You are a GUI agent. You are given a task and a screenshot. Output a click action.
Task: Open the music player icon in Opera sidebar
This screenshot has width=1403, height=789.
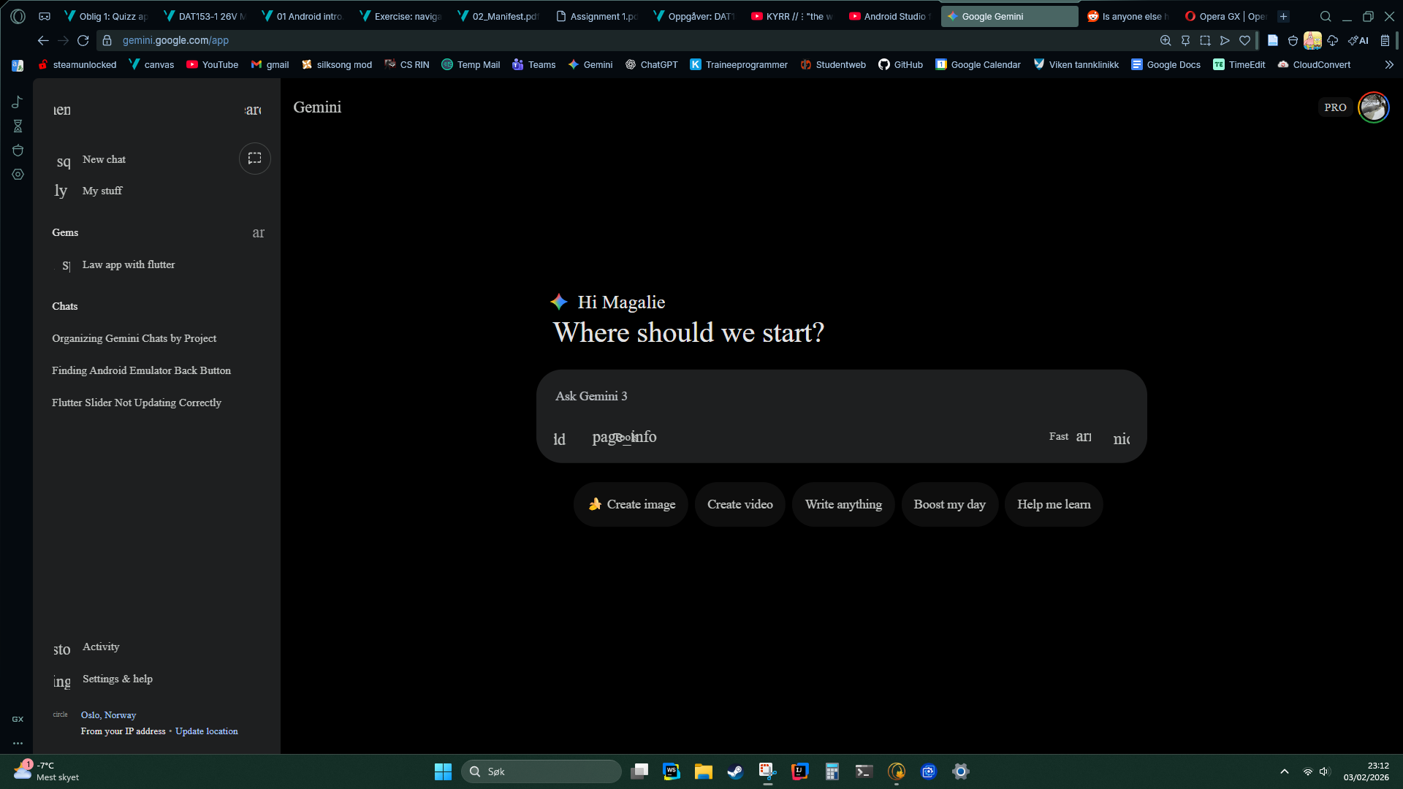(18, 102)
